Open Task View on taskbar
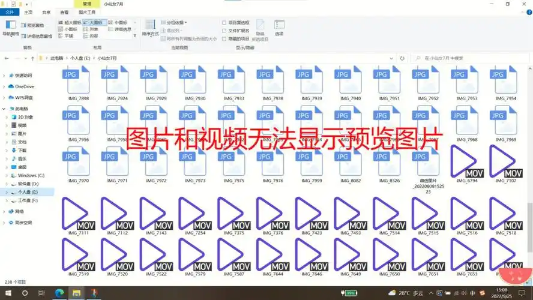Image resolution: width=533 pixels, height=300 pixels. [41, 293]
